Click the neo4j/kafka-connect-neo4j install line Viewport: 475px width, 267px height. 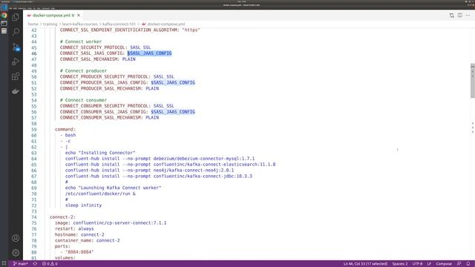[x=150, y=170]
